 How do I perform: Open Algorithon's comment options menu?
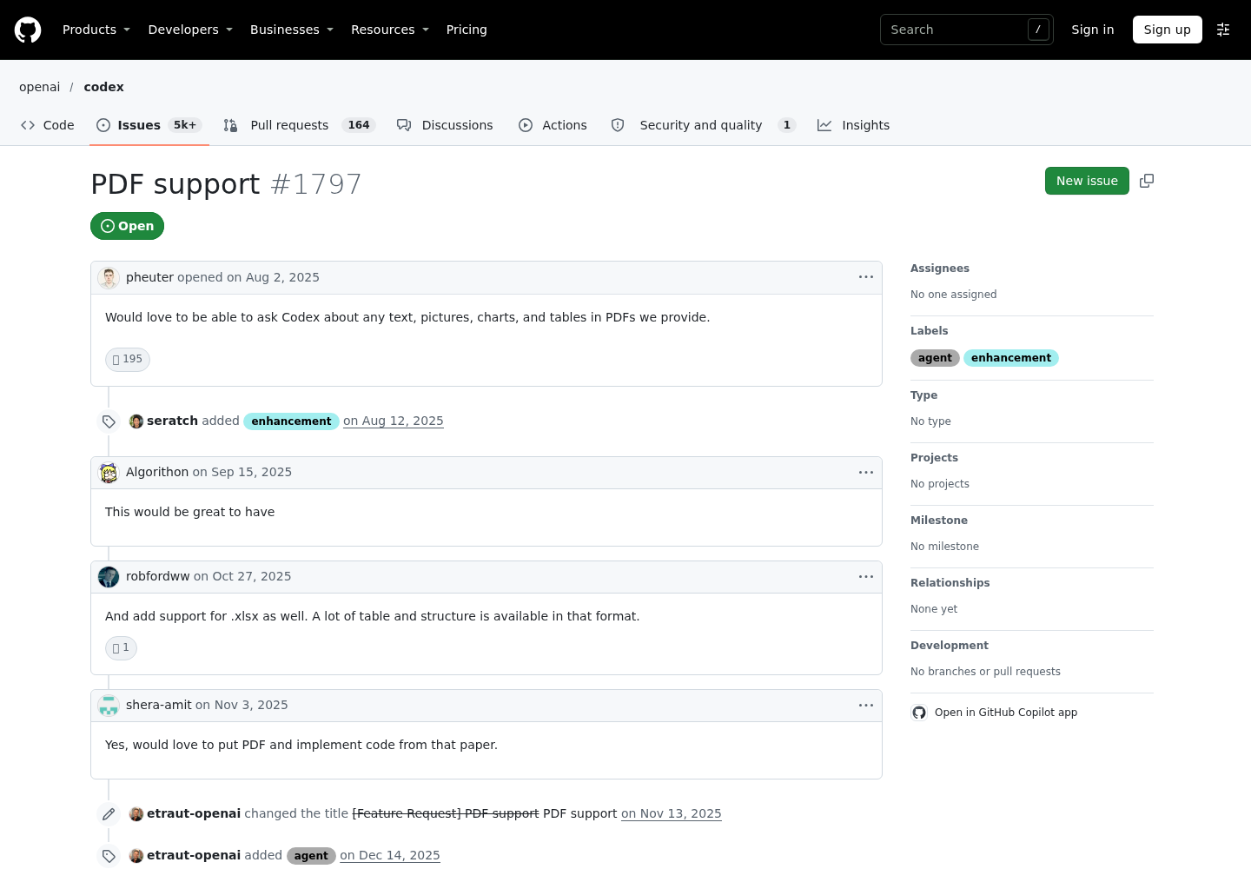(x=866, y=472)
